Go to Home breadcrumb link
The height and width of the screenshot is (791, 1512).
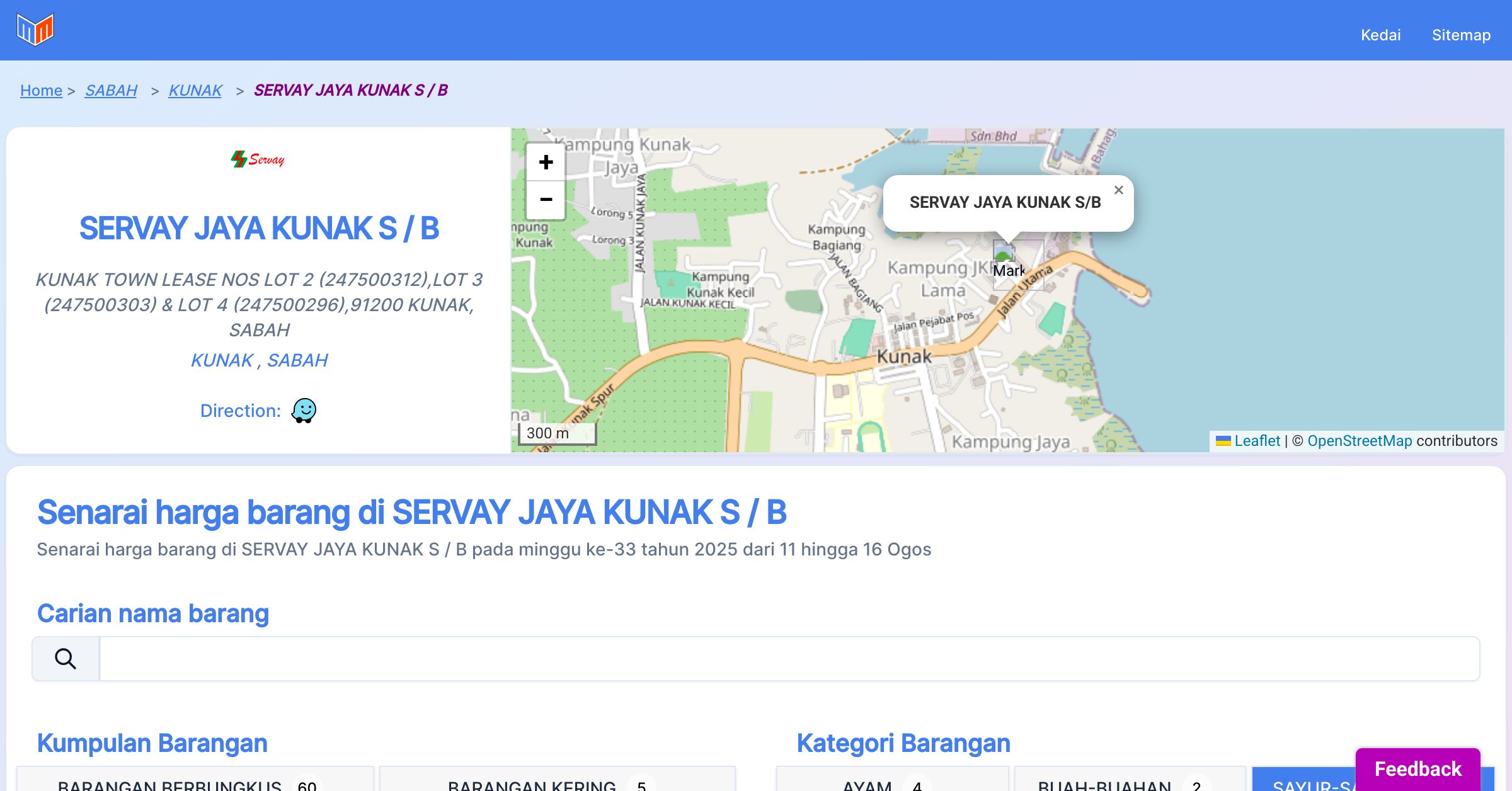(x=41, y=90)
